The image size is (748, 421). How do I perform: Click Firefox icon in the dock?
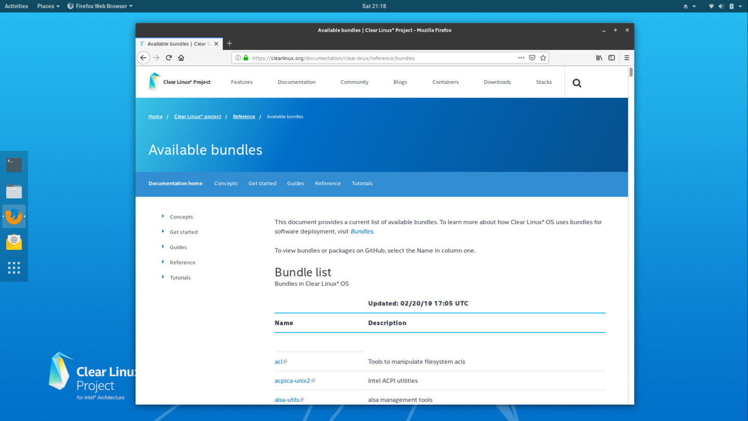click(14, 216)
